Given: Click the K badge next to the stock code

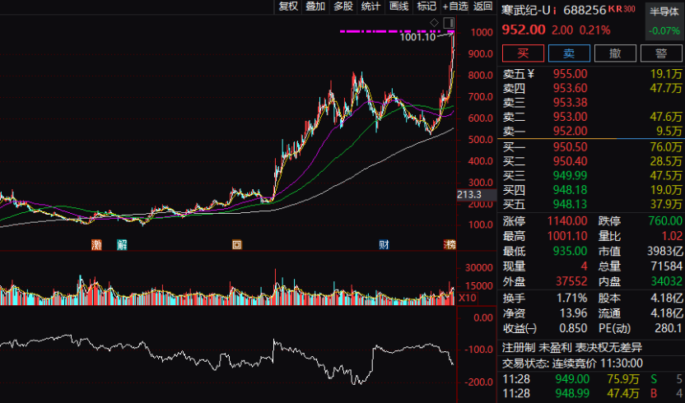Looking at the screenshot, I should pos(612,9).
